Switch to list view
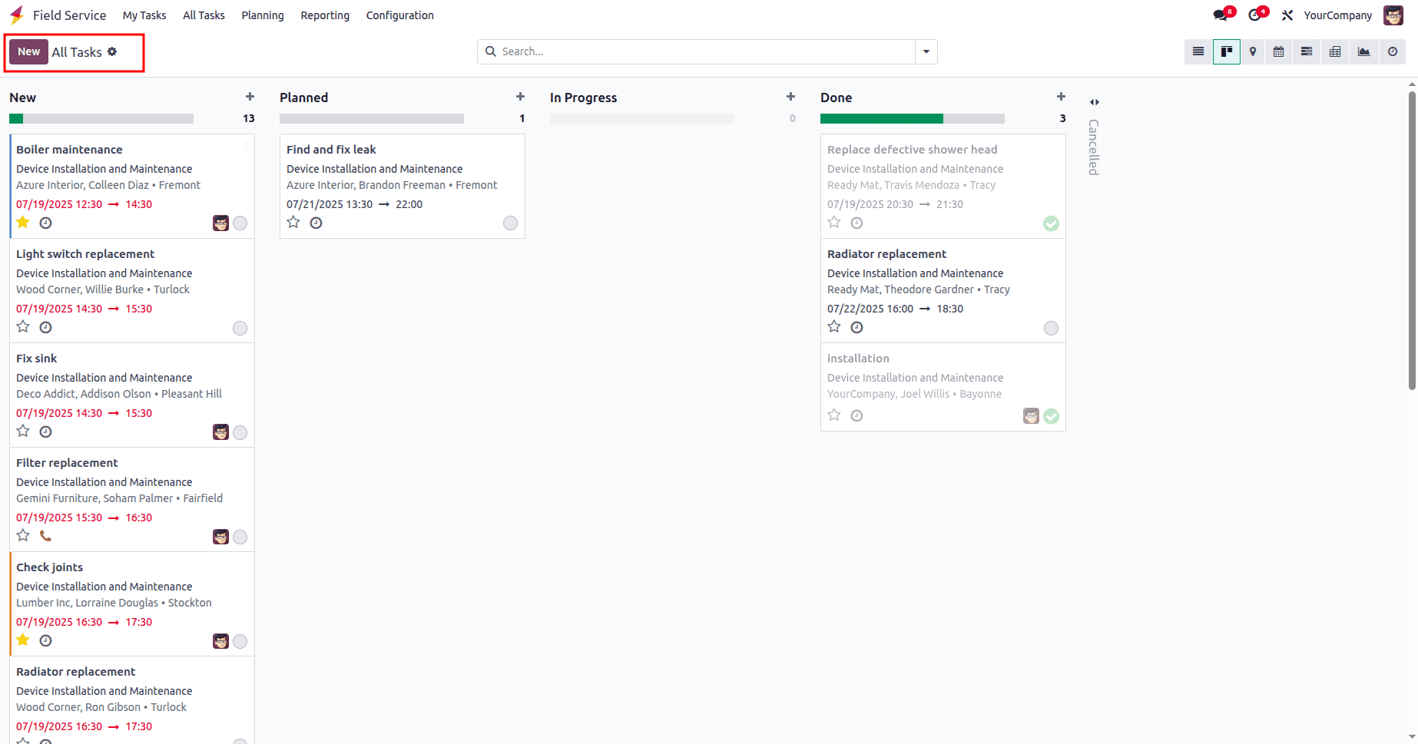 (x=1198, y=51)
